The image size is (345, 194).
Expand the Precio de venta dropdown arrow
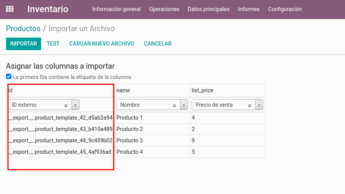tap(259, 105)
